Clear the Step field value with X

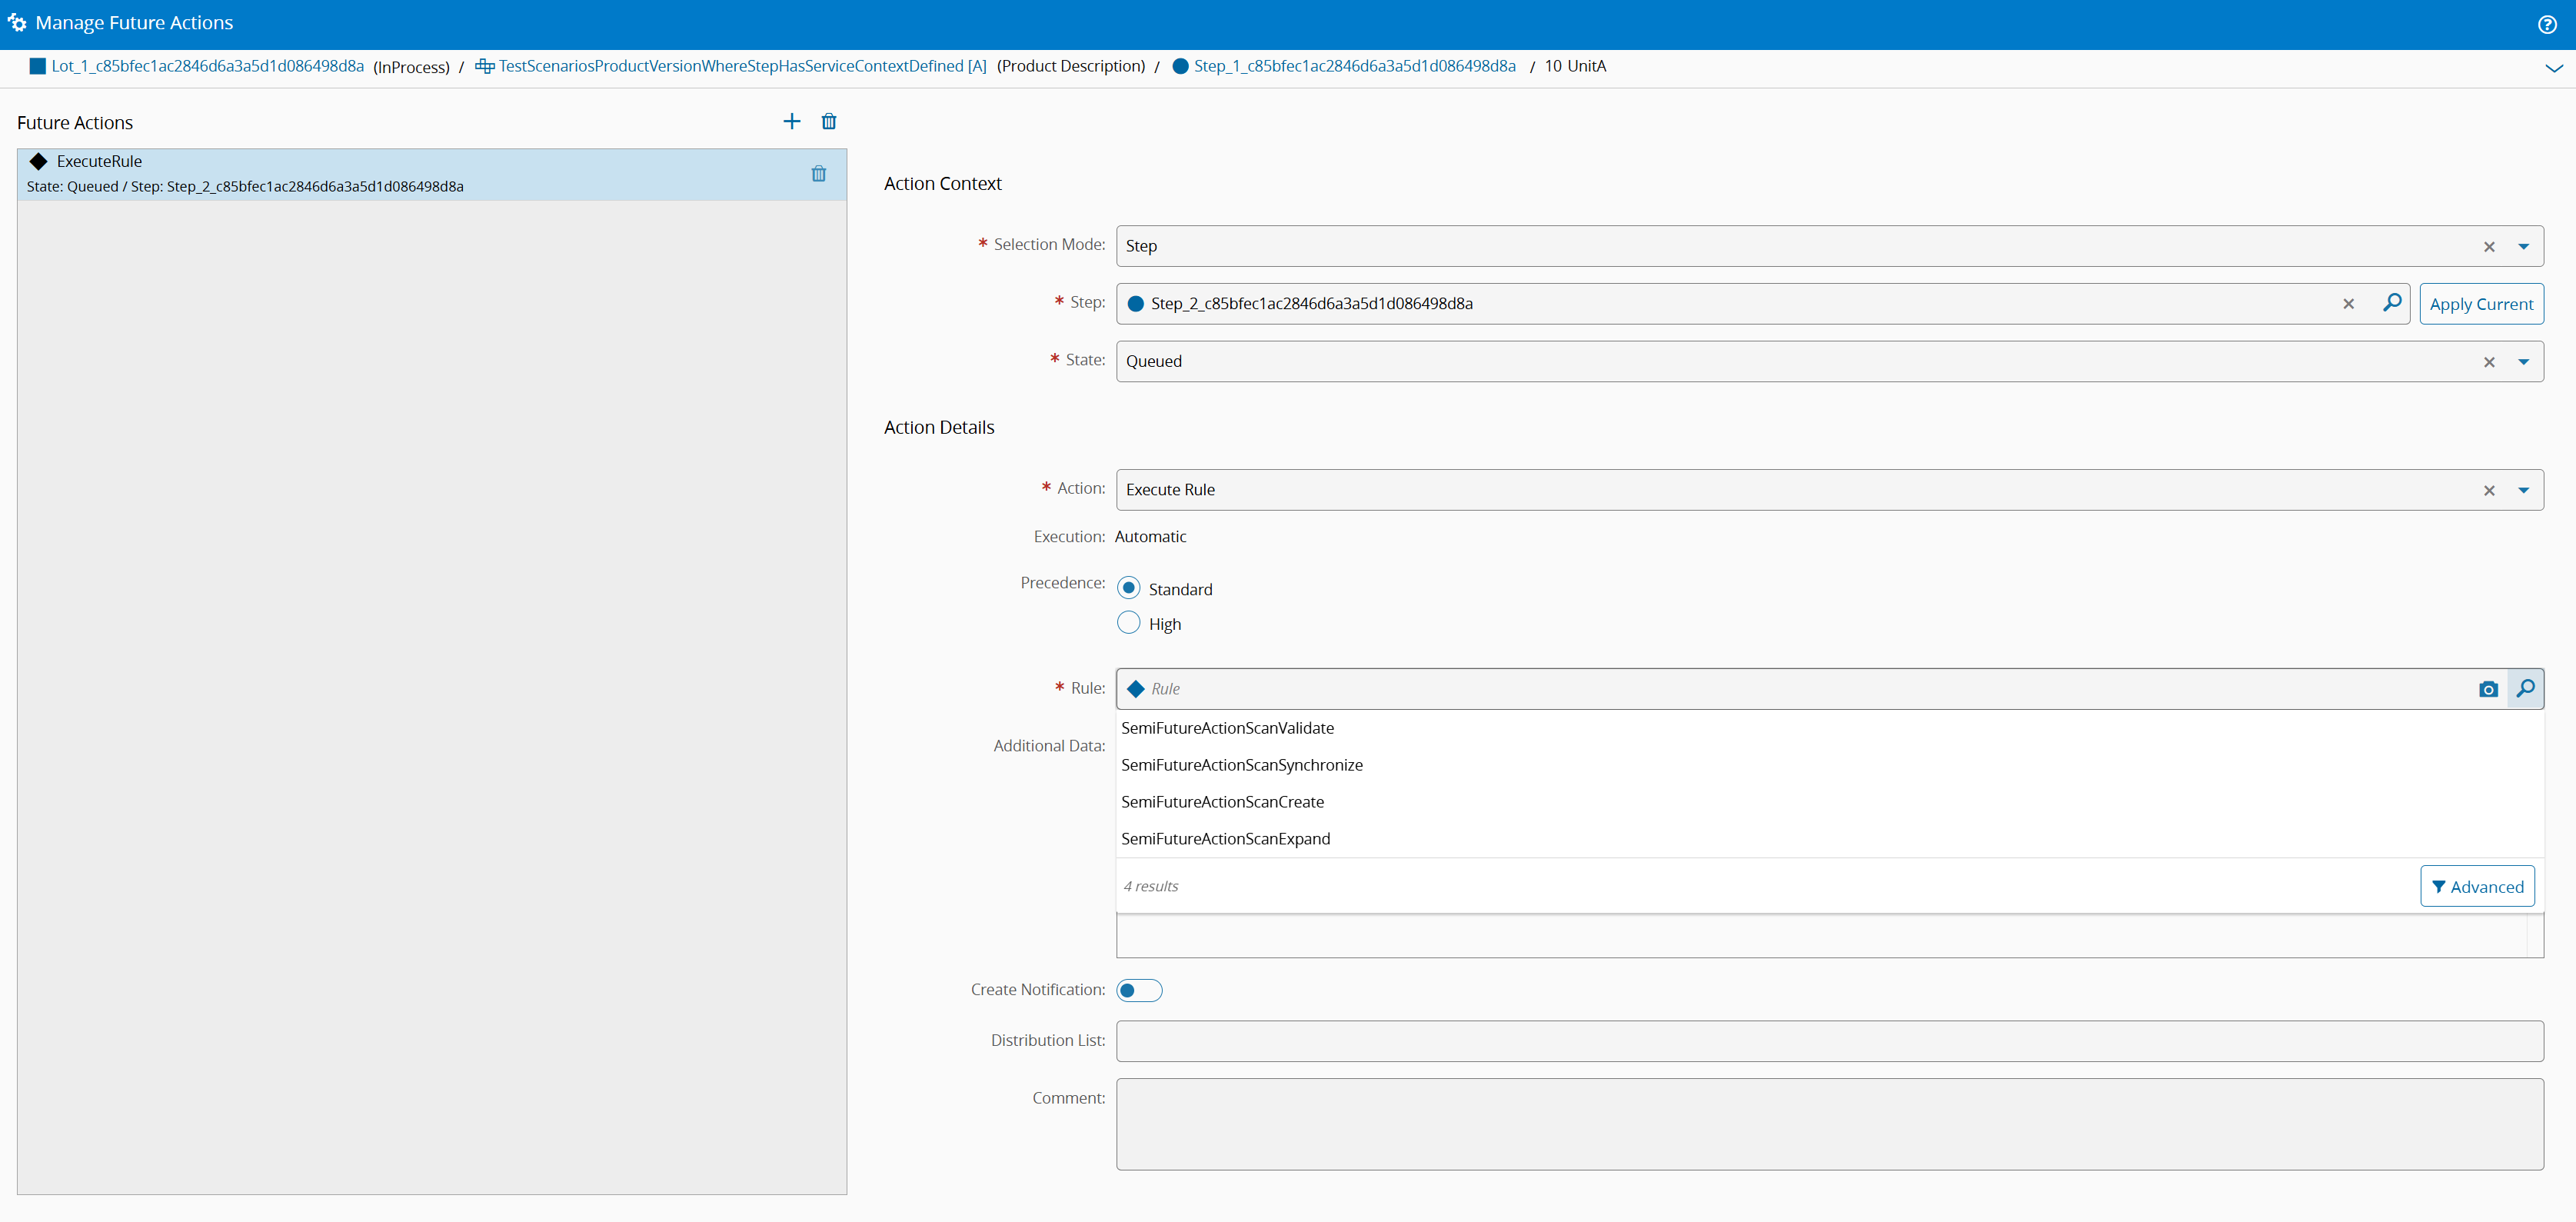pyautogui.click(x=2348, y=304)
